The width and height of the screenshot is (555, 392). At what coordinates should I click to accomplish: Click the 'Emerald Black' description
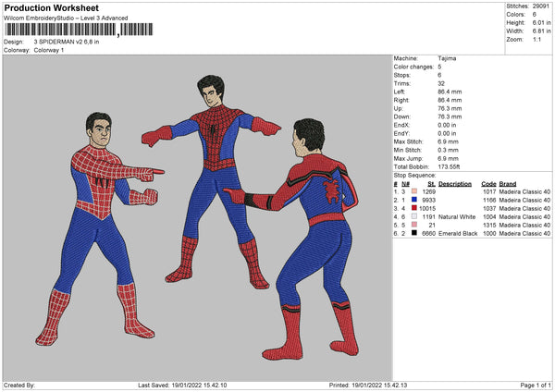coord(458,234)
